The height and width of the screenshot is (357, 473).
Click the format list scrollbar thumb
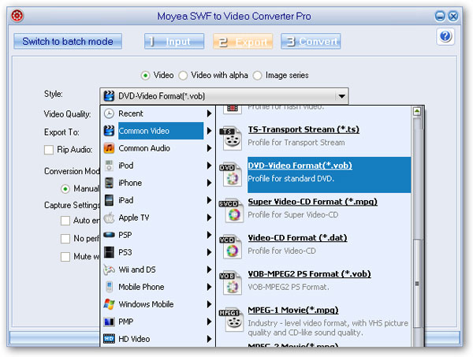(417, 284)
